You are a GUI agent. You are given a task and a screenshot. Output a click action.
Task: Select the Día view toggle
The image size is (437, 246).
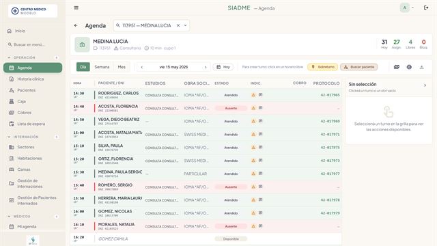(83, 67)
